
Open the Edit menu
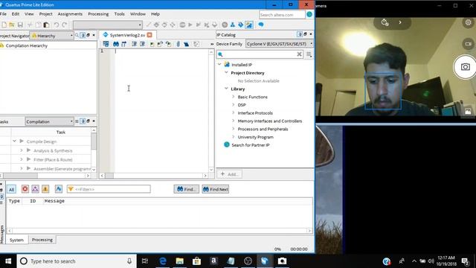[16, 14]
